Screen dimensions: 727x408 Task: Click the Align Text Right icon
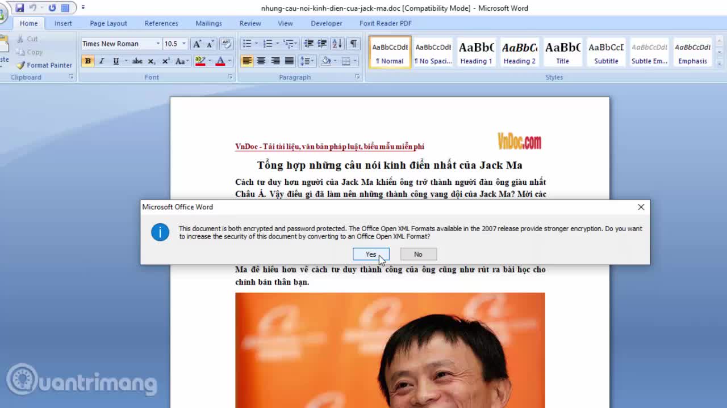point(275,61)
